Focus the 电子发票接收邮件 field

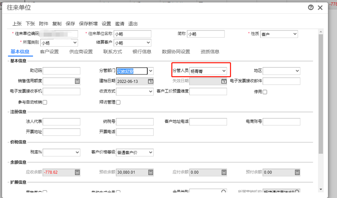(281, 81)
